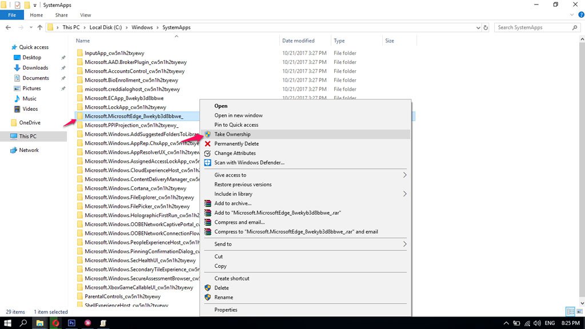Select Pin to Quick access
This screenshot has height=329, width=585.
pos(236,125)
